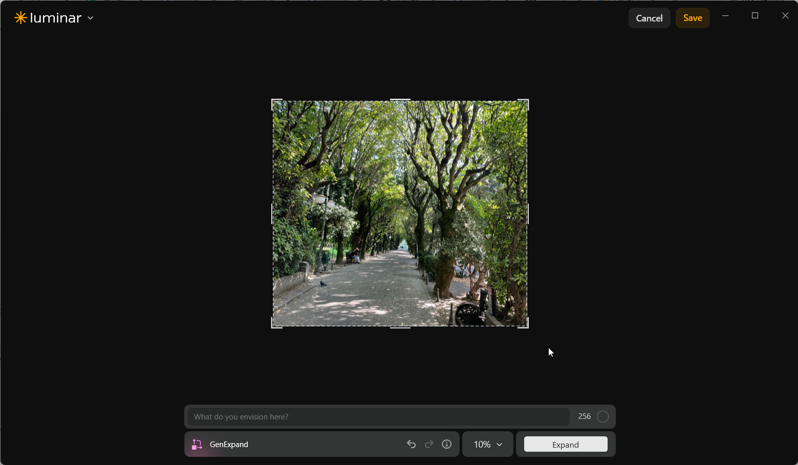Maximize the Luminar window

point(755,16)
